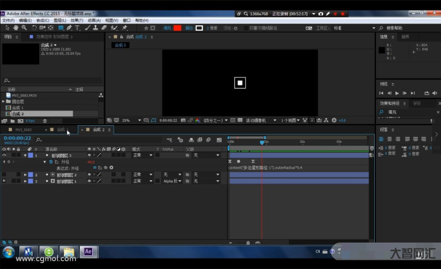Collapse the 形状图层 3 layer properties
This screenshot has width=441, height=269.
point(25,155)
